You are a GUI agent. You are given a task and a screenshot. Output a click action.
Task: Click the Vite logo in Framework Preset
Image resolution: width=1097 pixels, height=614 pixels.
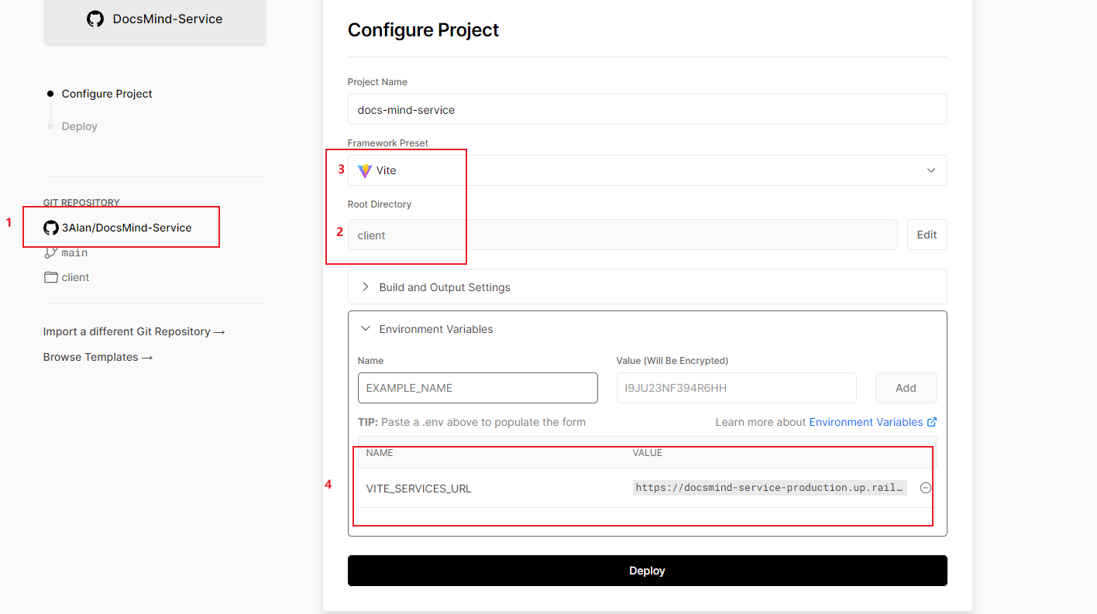click(x=365, y=170)
